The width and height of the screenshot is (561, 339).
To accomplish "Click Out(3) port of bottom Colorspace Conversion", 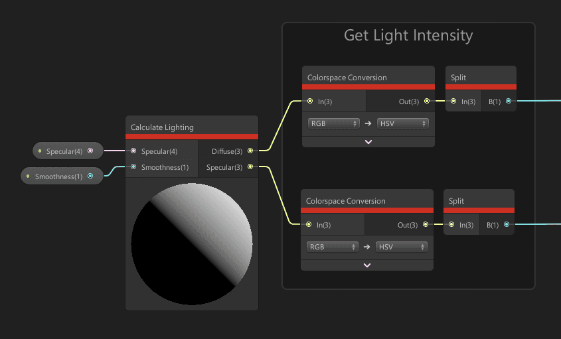I will click(426, 225).
